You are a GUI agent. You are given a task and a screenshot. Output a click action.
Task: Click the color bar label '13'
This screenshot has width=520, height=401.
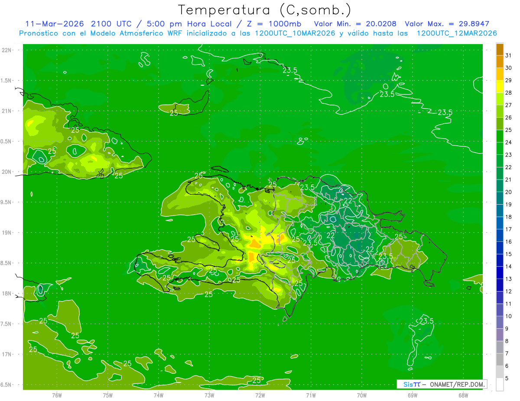click(x=509, y=279)
